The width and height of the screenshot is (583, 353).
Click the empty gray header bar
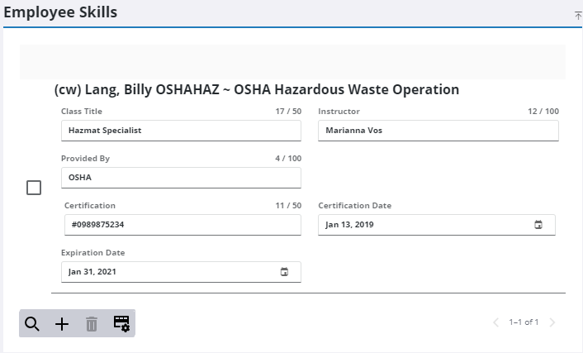[292, 62]
